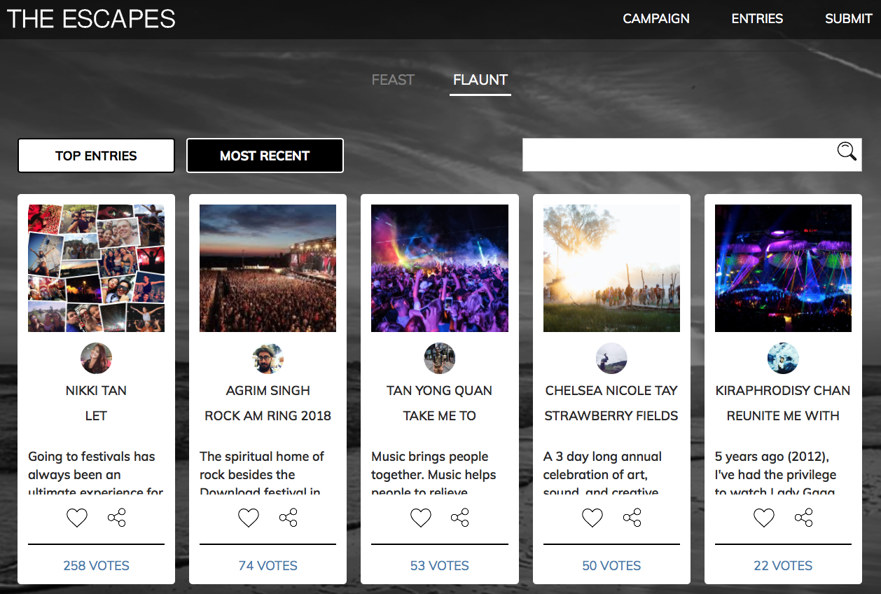Click heart icon on Agrim Singh's card

pyautogui.click(x=249, y=518)
